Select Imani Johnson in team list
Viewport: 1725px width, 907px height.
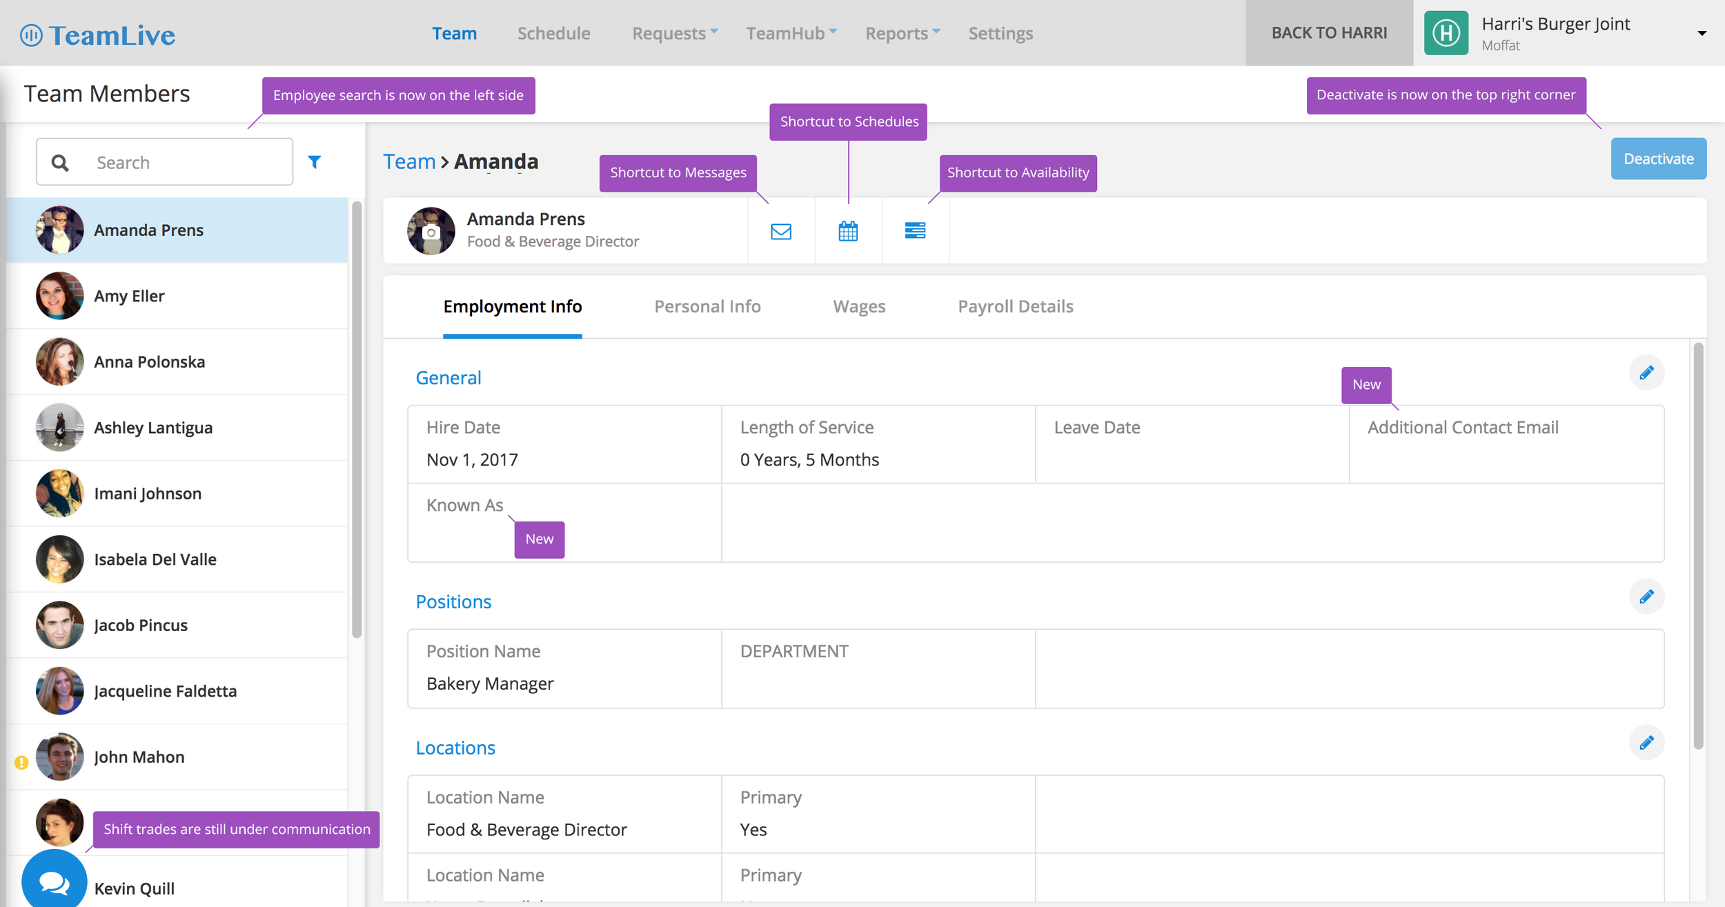coord(177,493)
